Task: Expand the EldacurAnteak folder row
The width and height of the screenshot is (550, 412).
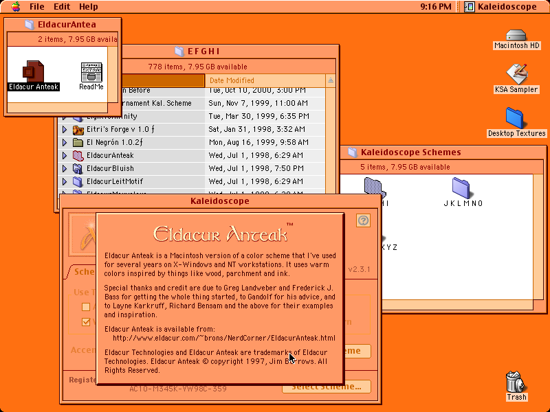Action: pos(65,156)
